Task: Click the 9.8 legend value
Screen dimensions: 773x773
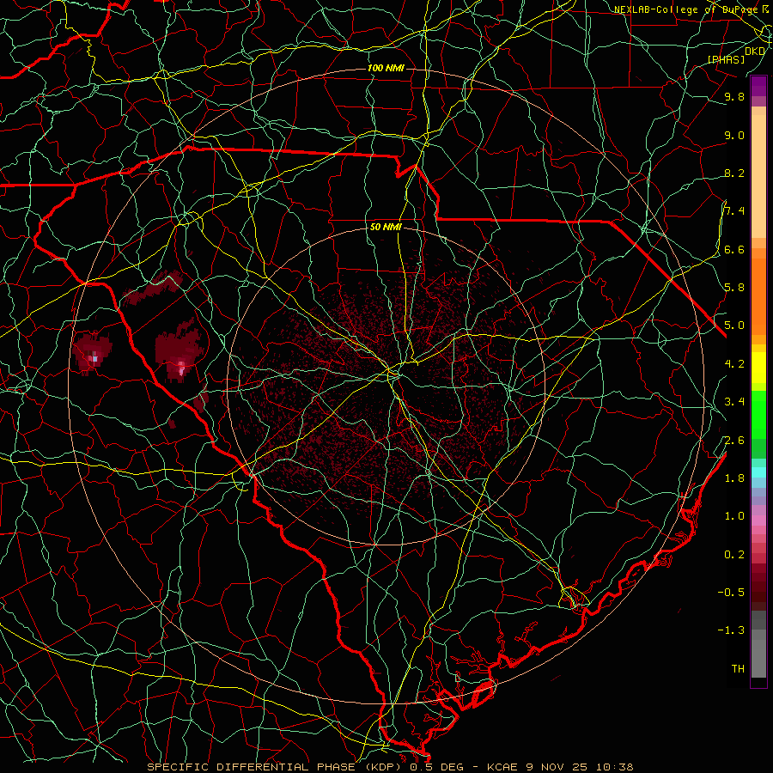Action: (x=734, y=96)
